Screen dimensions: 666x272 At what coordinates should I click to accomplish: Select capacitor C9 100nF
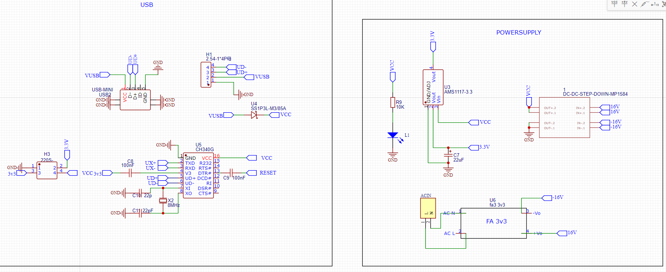click(231, 173)
